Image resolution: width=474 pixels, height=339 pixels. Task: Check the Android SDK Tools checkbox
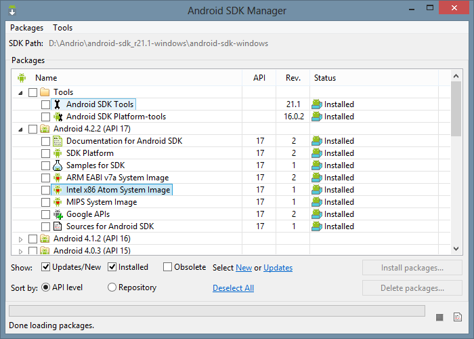click(45, 104)
